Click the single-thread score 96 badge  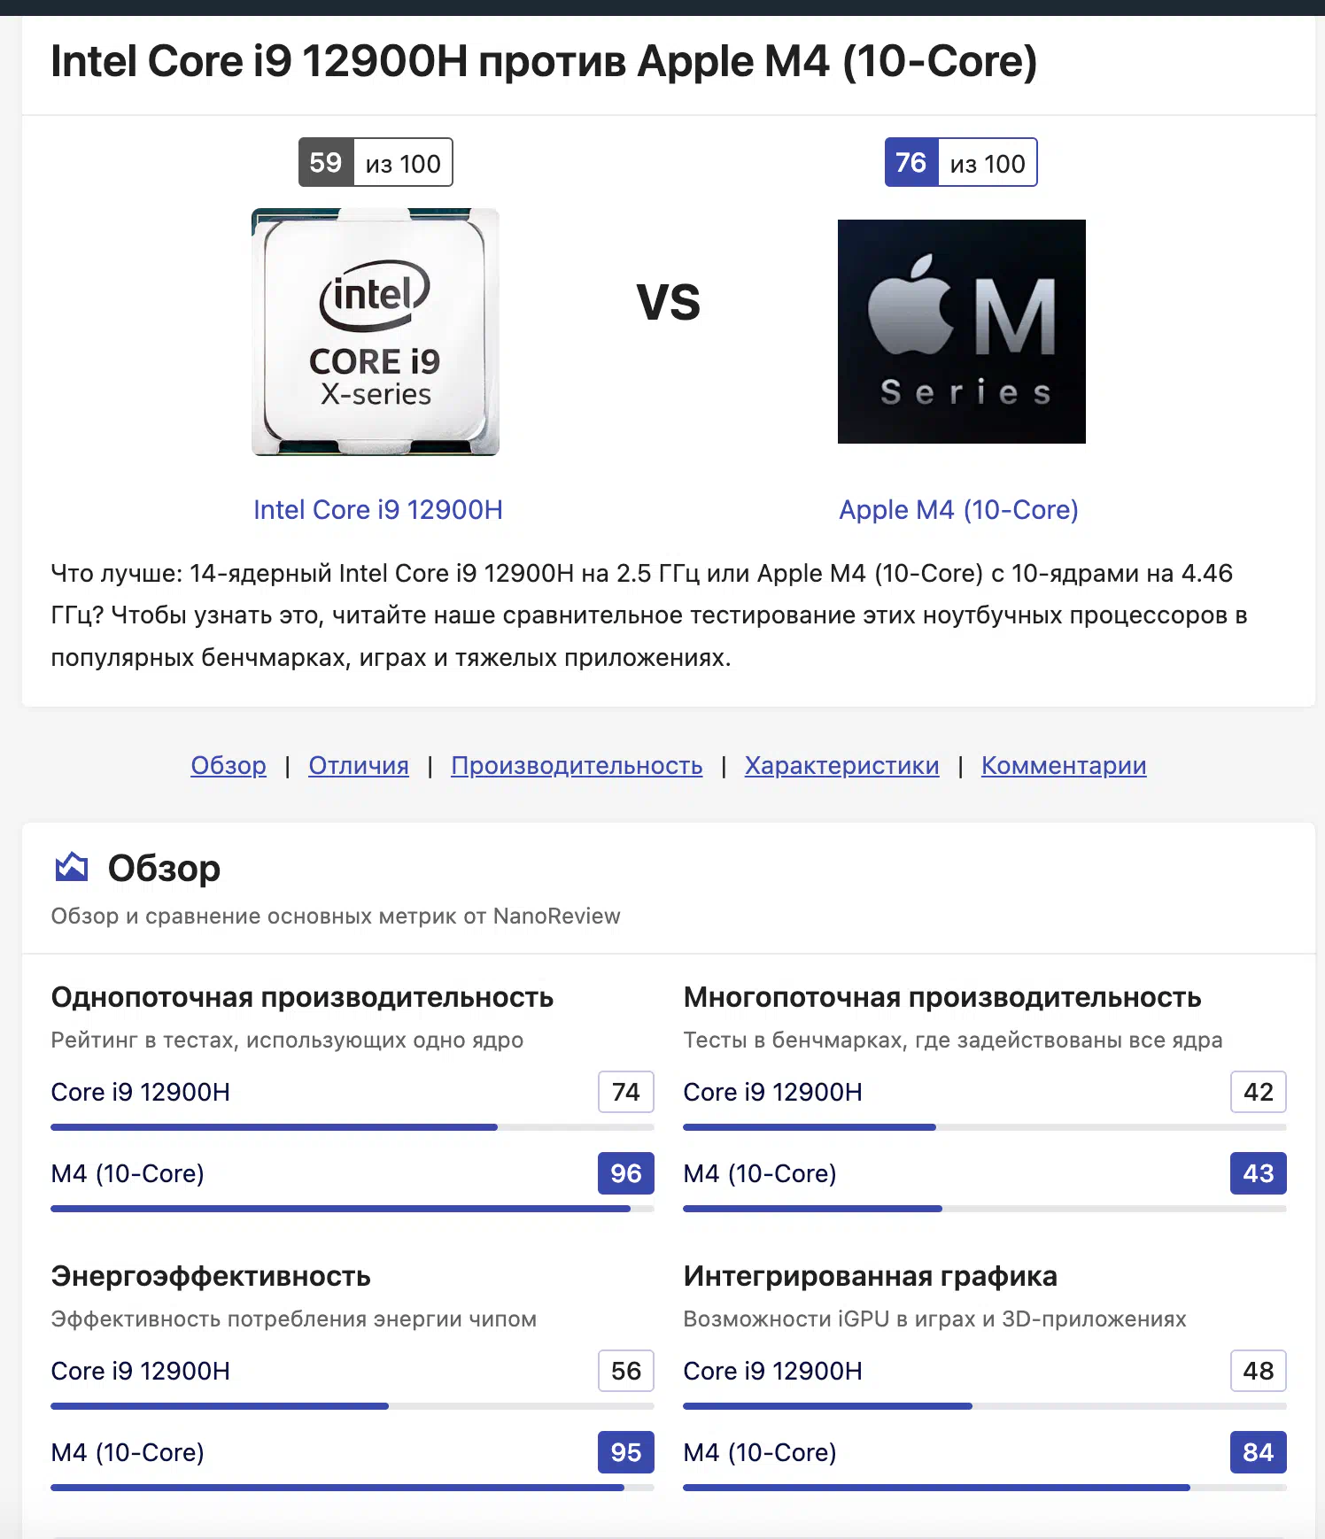coord(626,1173)
